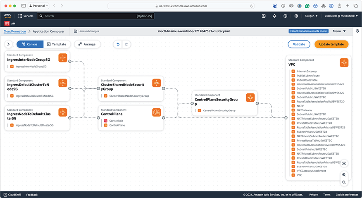This screenshot has height=198, width=362.
Task: Fit the diagram to view
Action: [344, 163]
